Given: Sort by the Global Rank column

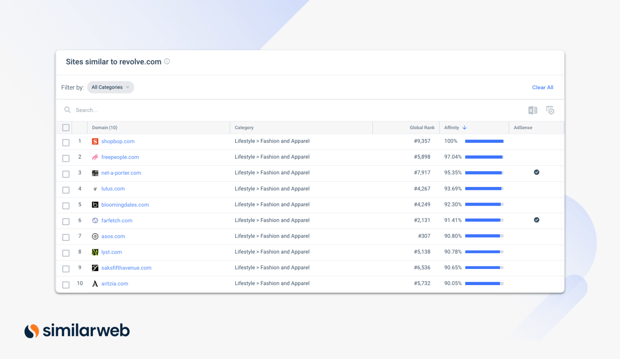Looking at the screenshot, I should pos(422,127).
